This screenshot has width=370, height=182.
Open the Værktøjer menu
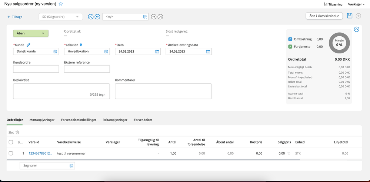[356, 4]
